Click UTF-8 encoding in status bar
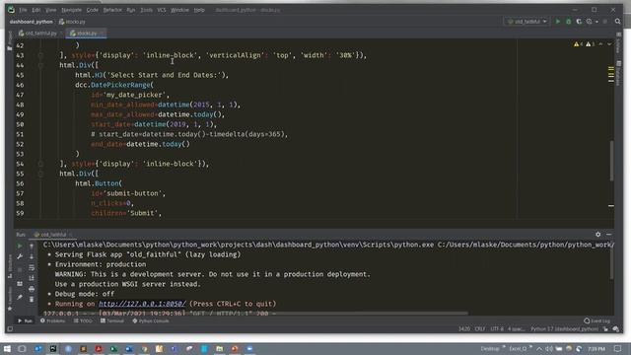The width and height of the screenshot is (631, 355). (x=497, y=329)
